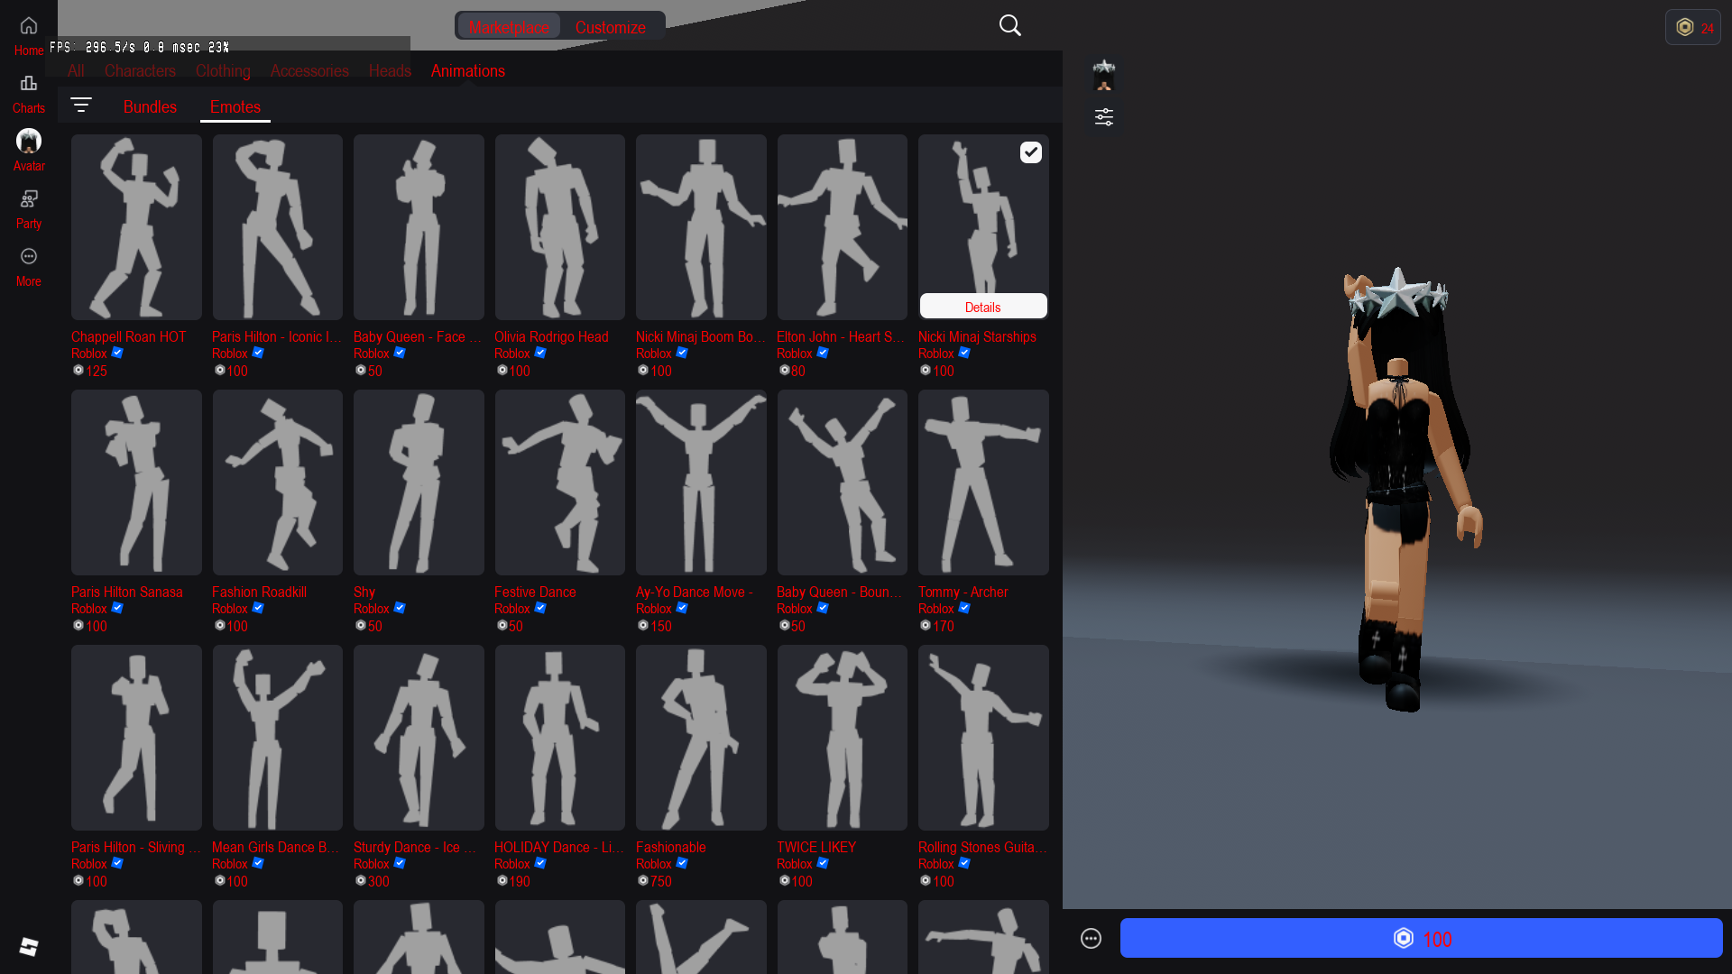Expand the filter options menu
The width and height of the screenshot is (1732, 974).
pos(81,106)
